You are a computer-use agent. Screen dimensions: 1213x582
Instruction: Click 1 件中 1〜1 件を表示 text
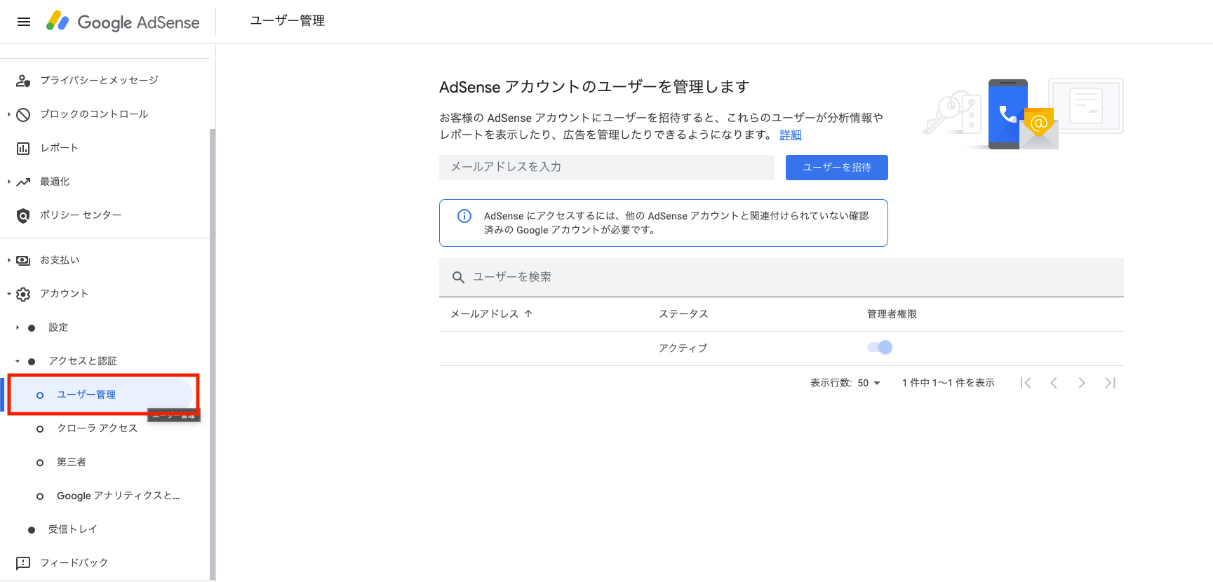949,383
